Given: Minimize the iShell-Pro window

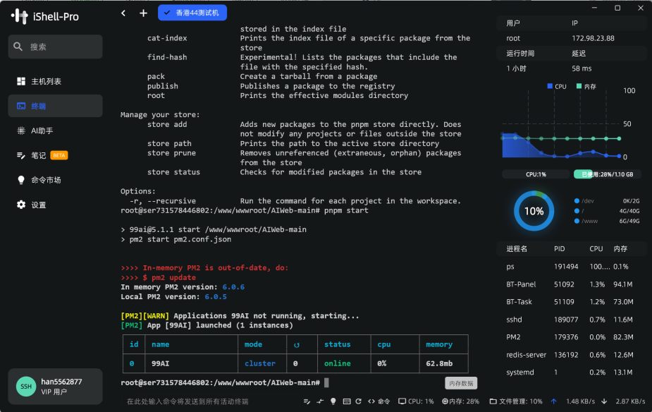Looking at the screenshot, I should point(594,8).
